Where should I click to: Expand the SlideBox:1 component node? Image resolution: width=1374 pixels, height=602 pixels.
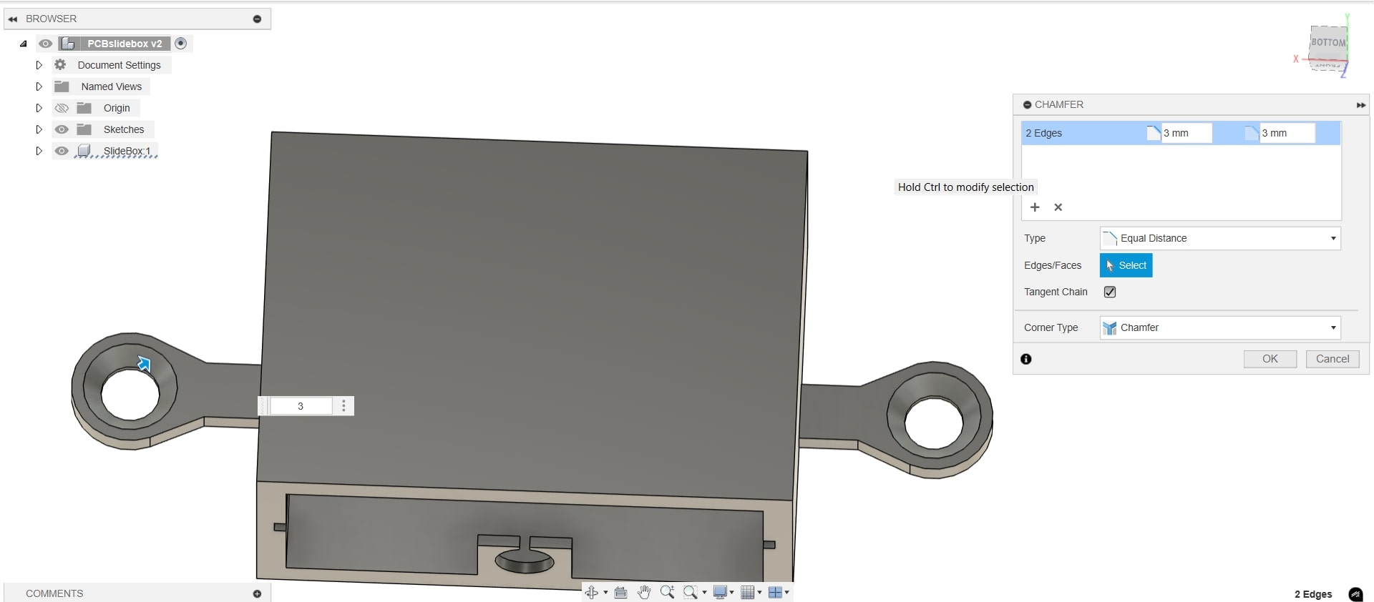39,151
